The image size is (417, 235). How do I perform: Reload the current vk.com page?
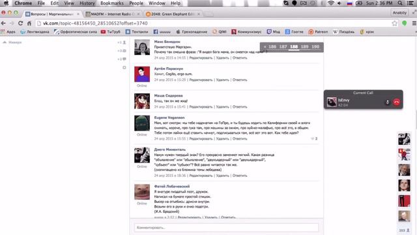20,23
